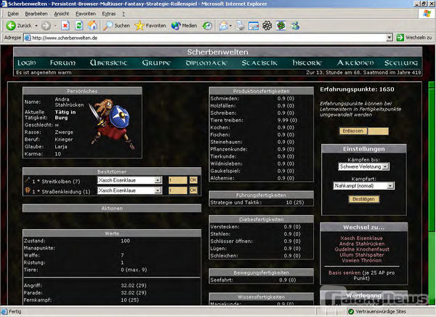436x317 pixels.
Task: Click the red Stop loading icon
Action: click(65, 25)
